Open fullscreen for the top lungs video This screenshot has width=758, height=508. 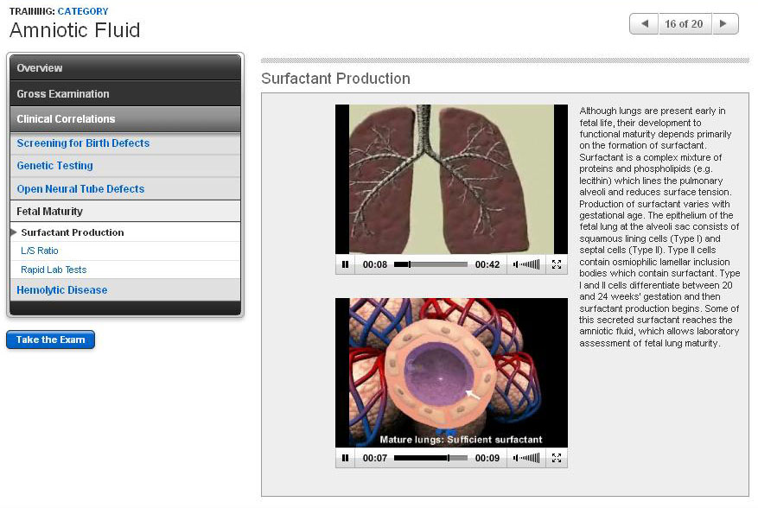pos(557,264)
